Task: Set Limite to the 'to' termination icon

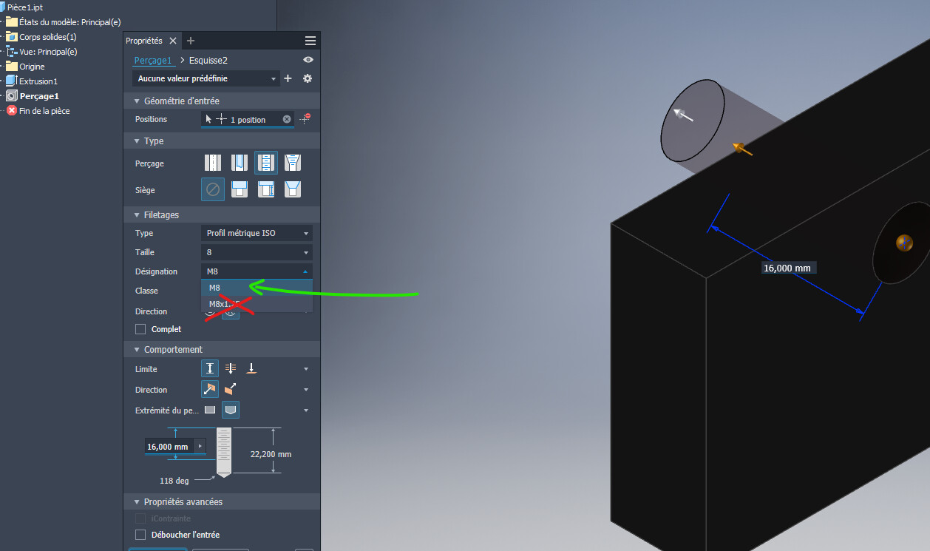Action: (x=251, y=368)
